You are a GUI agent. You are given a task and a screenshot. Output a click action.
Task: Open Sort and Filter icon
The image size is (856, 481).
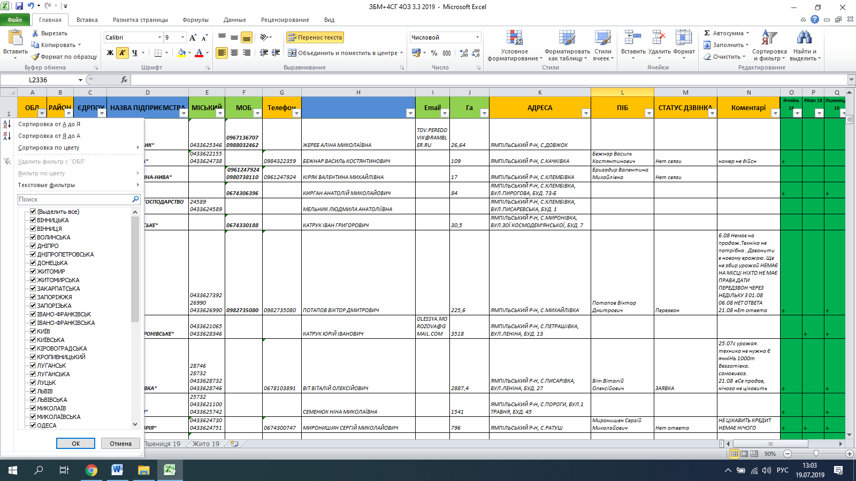click(x=769, y=38)
